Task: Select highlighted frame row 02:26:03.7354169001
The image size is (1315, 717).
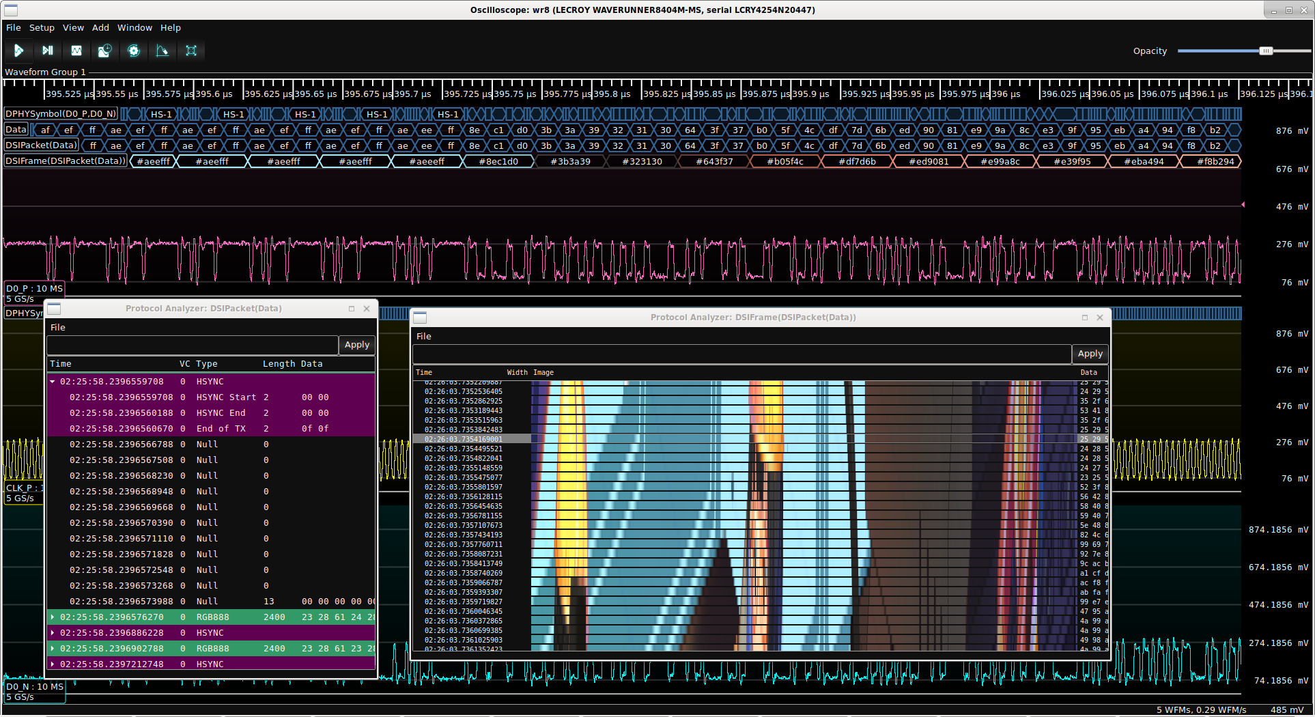Action: 760,439
